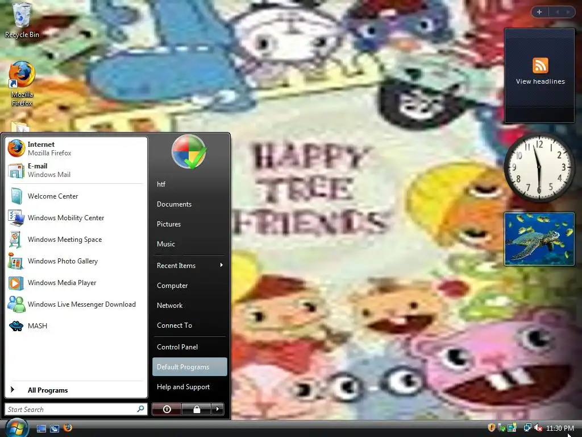Click Switch between windows in Quick Launch
The width and height of the screenshot is (582, 437).
point(55,428)
